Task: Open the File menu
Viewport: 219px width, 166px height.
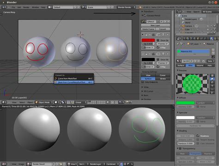Action: pyautogui.click(x=13, y=7)
